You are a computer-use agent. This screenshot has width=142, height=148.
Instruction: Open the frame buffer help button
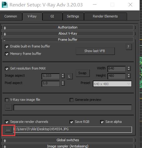[129, 47]
